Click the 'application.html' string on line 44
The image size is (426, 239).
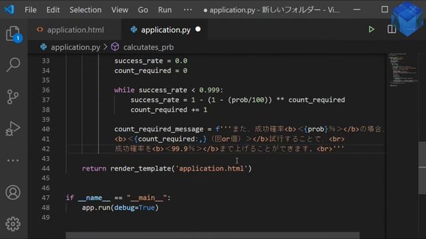click(212, 168)
